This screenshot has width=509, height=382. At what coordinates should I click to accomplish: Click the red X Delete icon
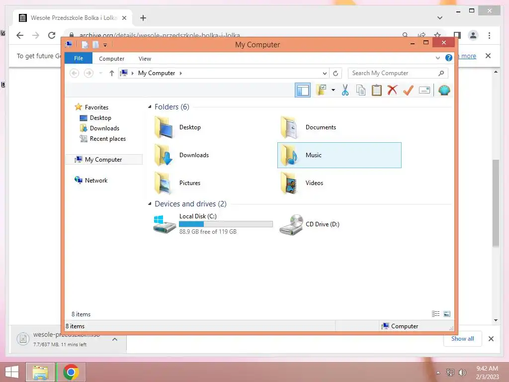point(392,90)
